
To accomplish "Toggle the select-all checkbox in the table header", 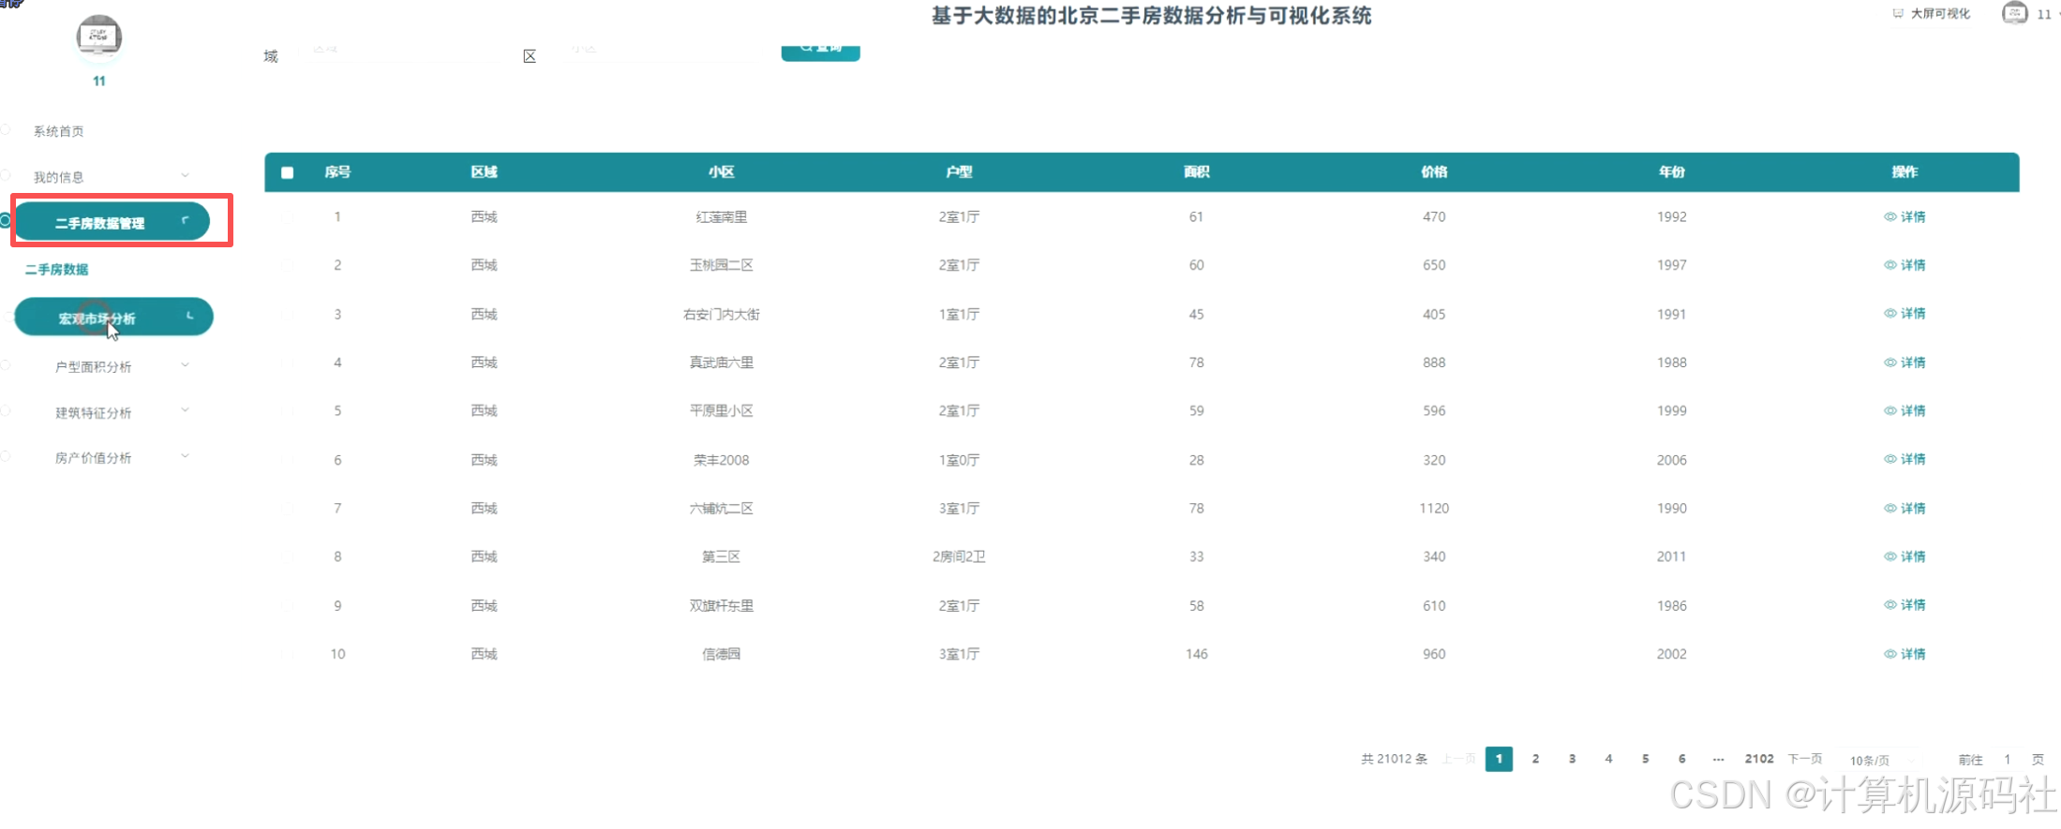I will click(288, 172).
